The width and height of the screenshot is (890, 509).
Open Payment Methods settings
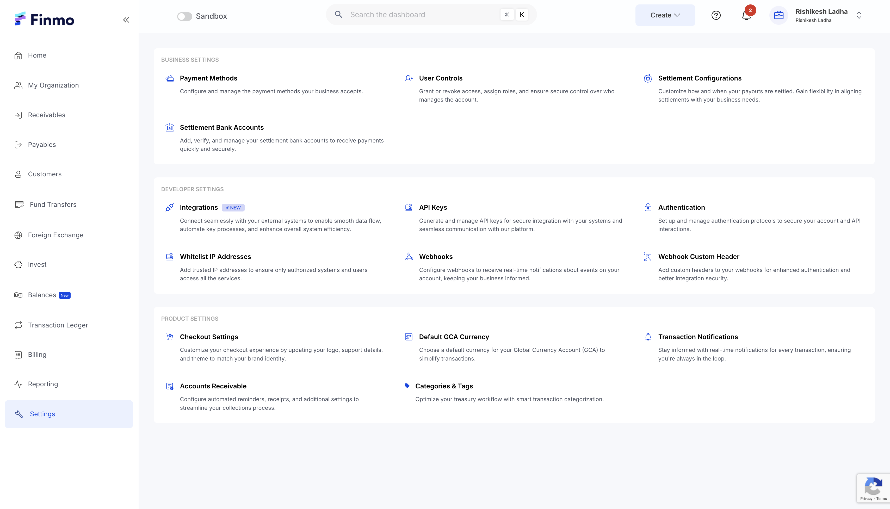click(208, 78)
